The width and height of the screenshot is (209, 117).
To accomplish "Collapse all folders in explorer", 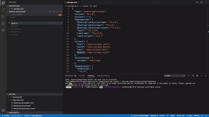I will coord(61,12).
